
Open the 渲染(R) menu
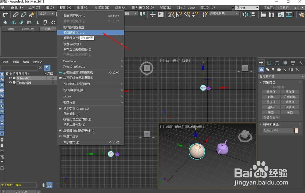(x=165, y=7)
